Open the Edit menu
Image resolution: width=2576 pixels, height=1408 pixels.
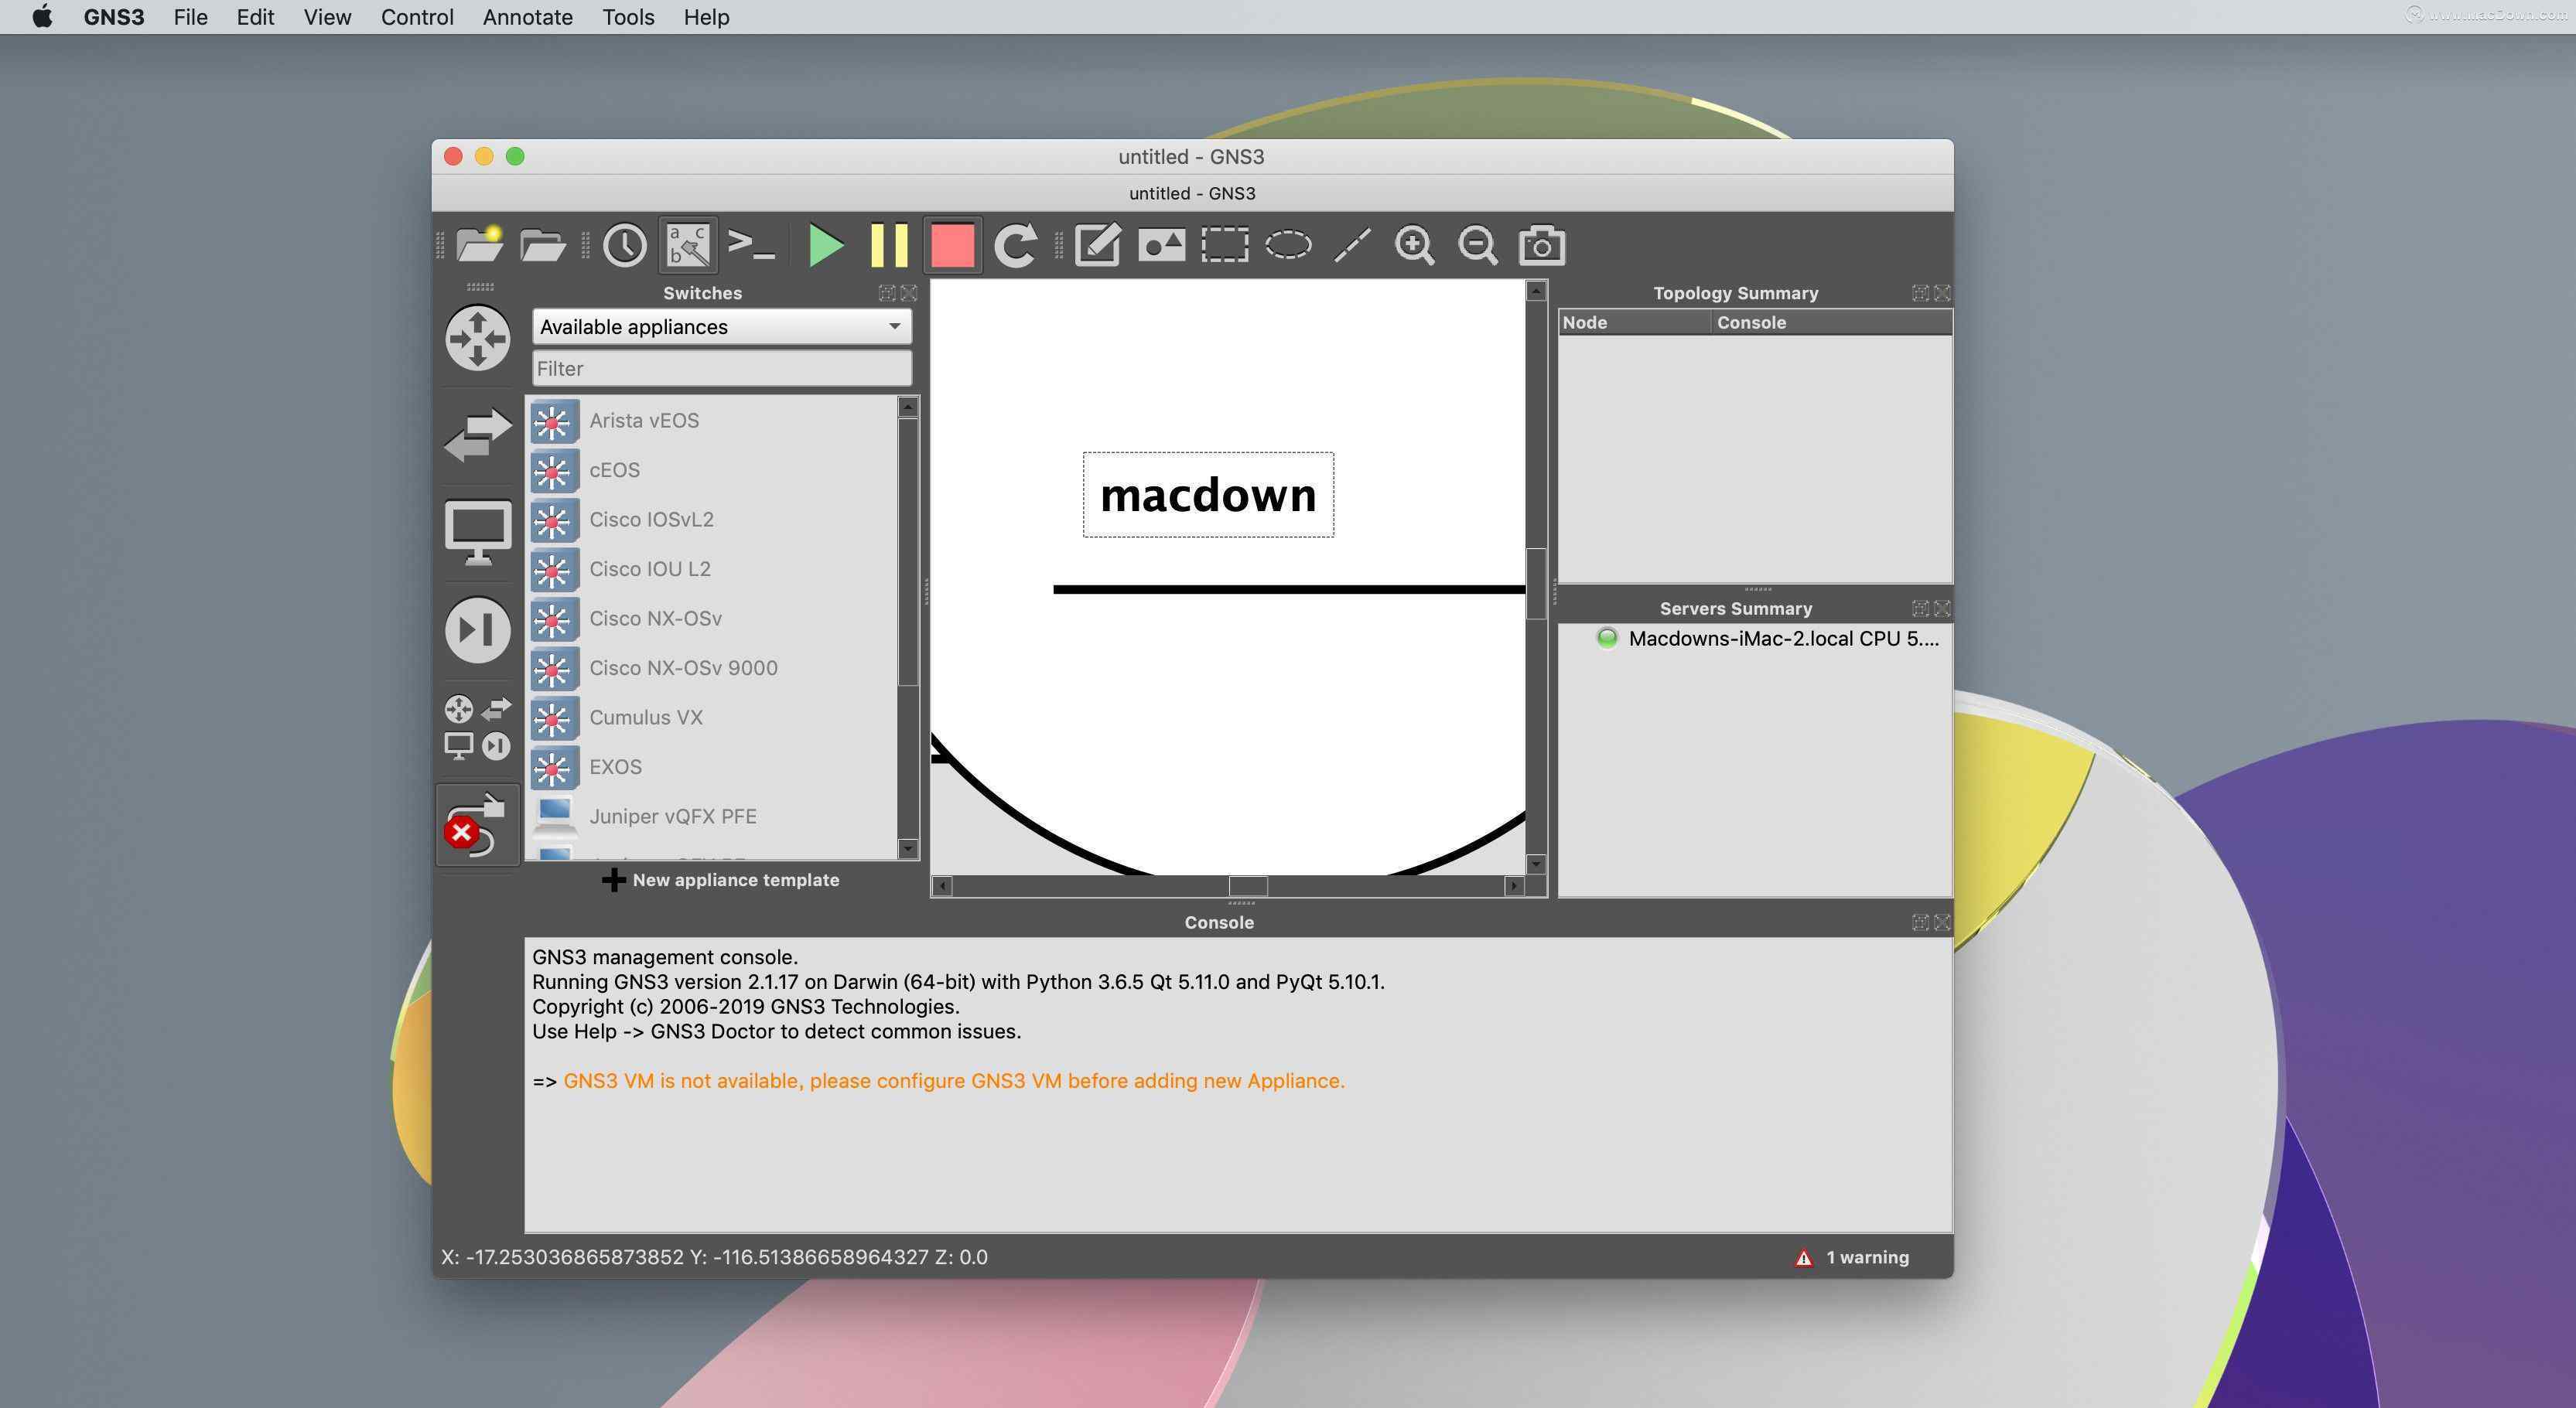255,17
